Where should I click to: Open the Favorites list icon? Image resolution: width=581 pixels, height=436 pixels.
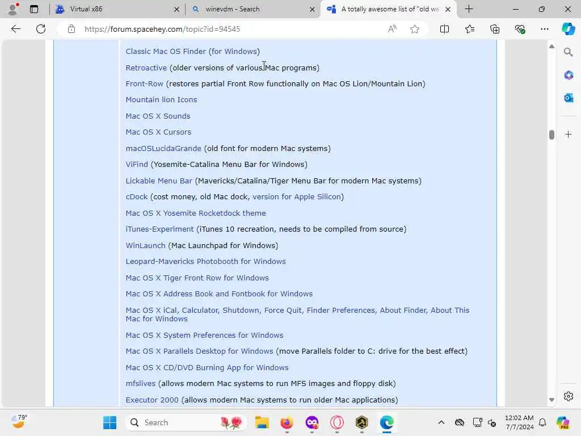pyautogui.click(x=469, y=29)
